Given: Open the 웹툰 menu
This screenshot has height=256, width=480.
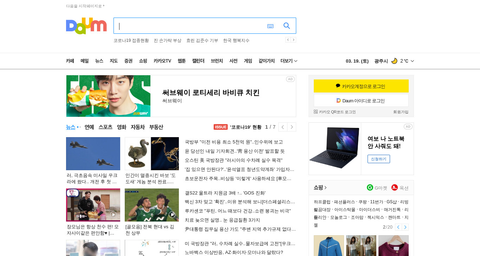Looking at the screenshot, I should [x=182, y=61].
